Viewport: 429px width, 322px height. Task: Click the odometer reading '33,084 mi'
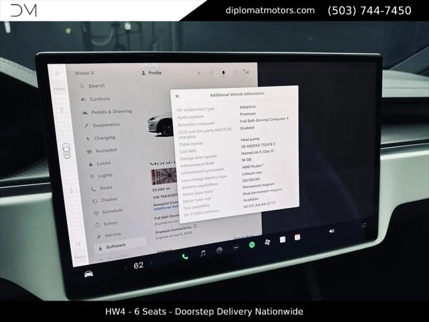[x=161, y=189]
